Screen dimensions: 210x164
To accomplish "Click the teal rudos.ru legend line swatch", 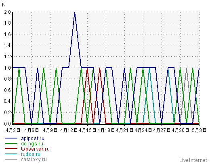I will pos(11,154).
